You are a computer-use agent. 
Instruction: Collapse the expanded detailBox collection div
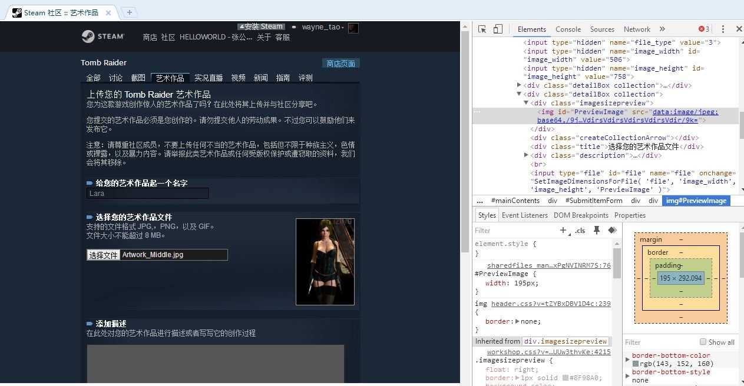tap(519, 94)
